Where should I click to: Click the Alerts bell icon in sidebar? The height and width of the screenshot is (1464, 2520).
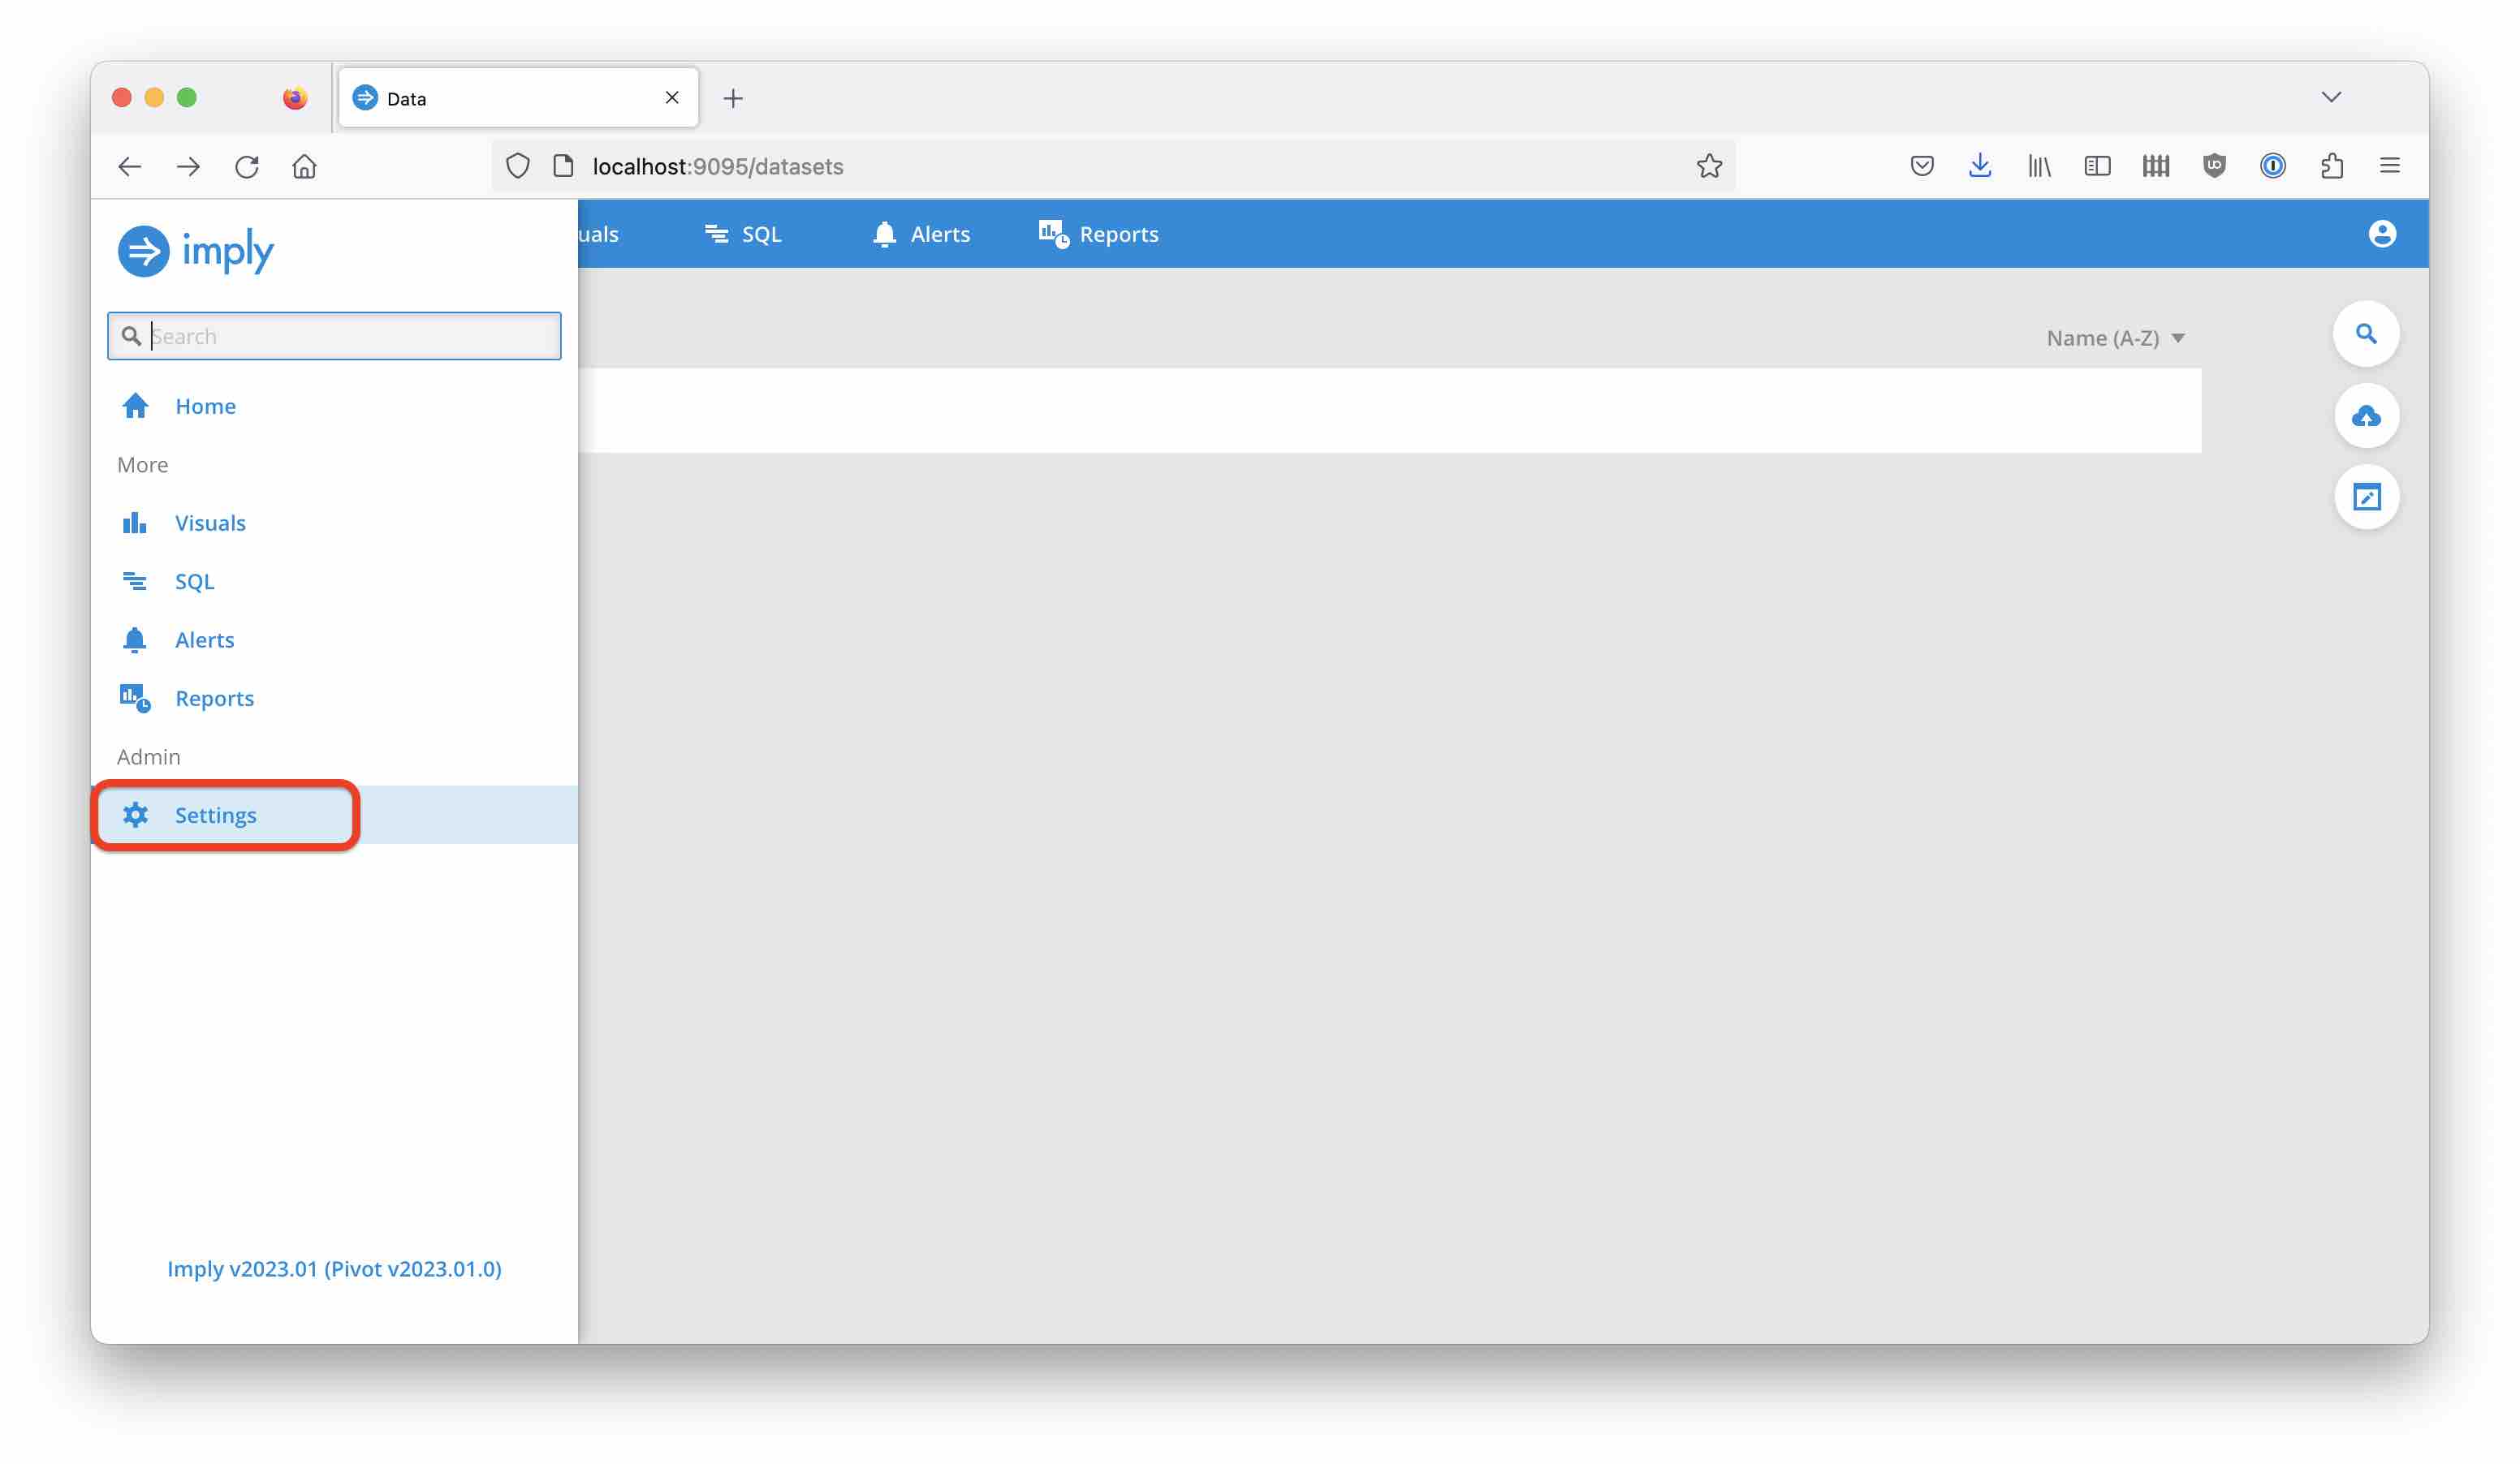pos(134,638)
